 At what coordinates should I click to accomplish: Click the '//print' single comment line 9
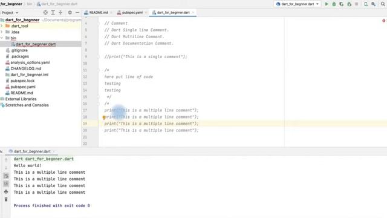(146, 56)
